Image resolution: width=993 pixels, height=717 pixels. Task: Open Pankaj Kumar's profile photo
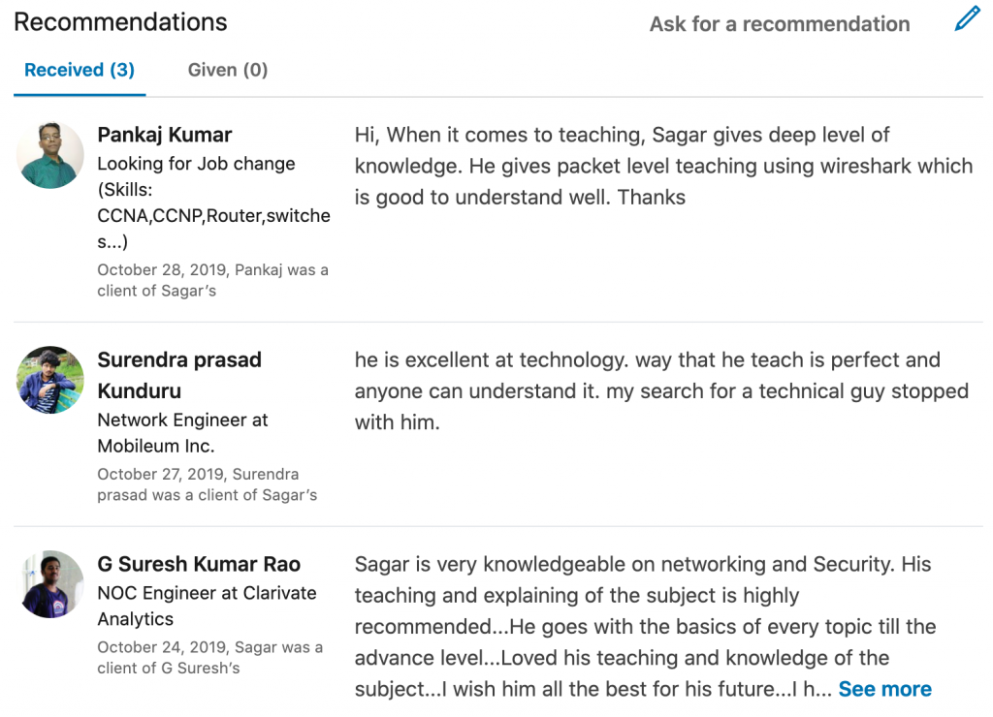point(50,154)
